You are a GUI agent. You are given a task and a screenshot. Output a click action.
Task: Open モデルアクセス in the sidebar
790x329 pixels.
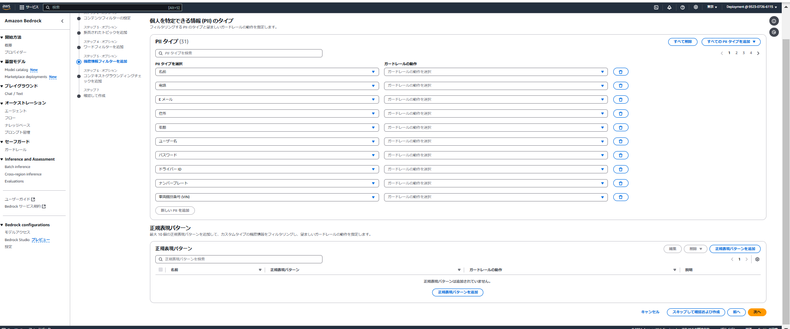point(17,232)
